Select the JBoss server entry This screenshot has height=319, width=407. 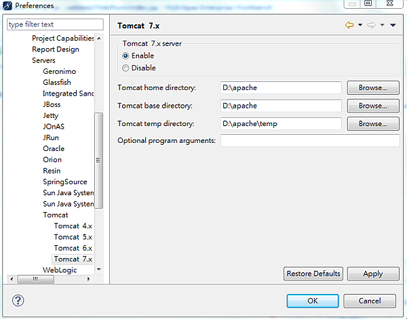pos(52,105)
